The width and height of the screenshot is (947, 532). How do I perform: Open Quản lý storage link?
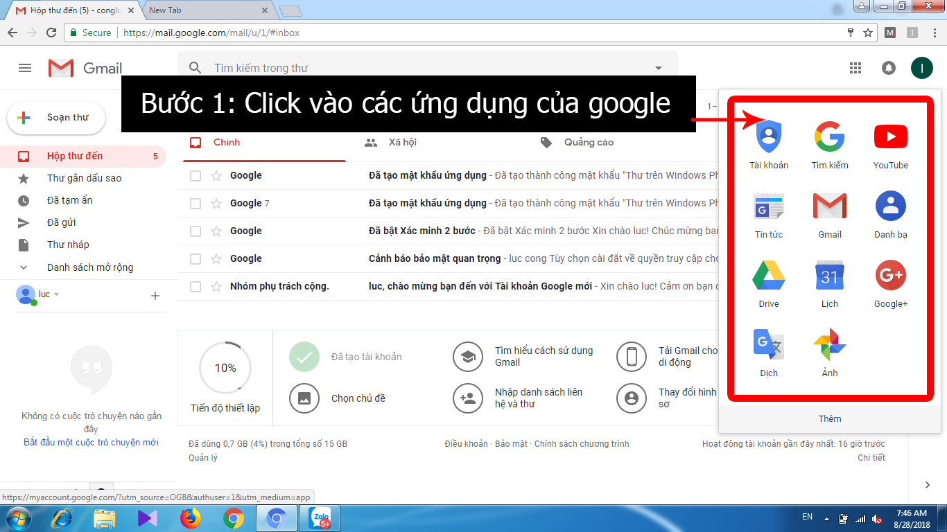point(202,457)
